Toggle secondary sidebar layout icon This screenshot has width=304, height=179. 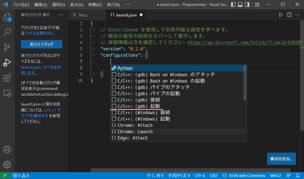click(247, 5)
